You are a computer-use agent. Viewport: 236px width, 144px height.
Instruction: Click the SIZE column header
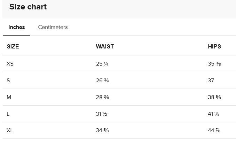13,46
